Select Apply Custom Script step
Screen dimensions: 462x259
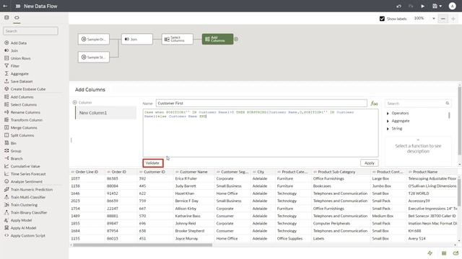[x=25, y=235]
